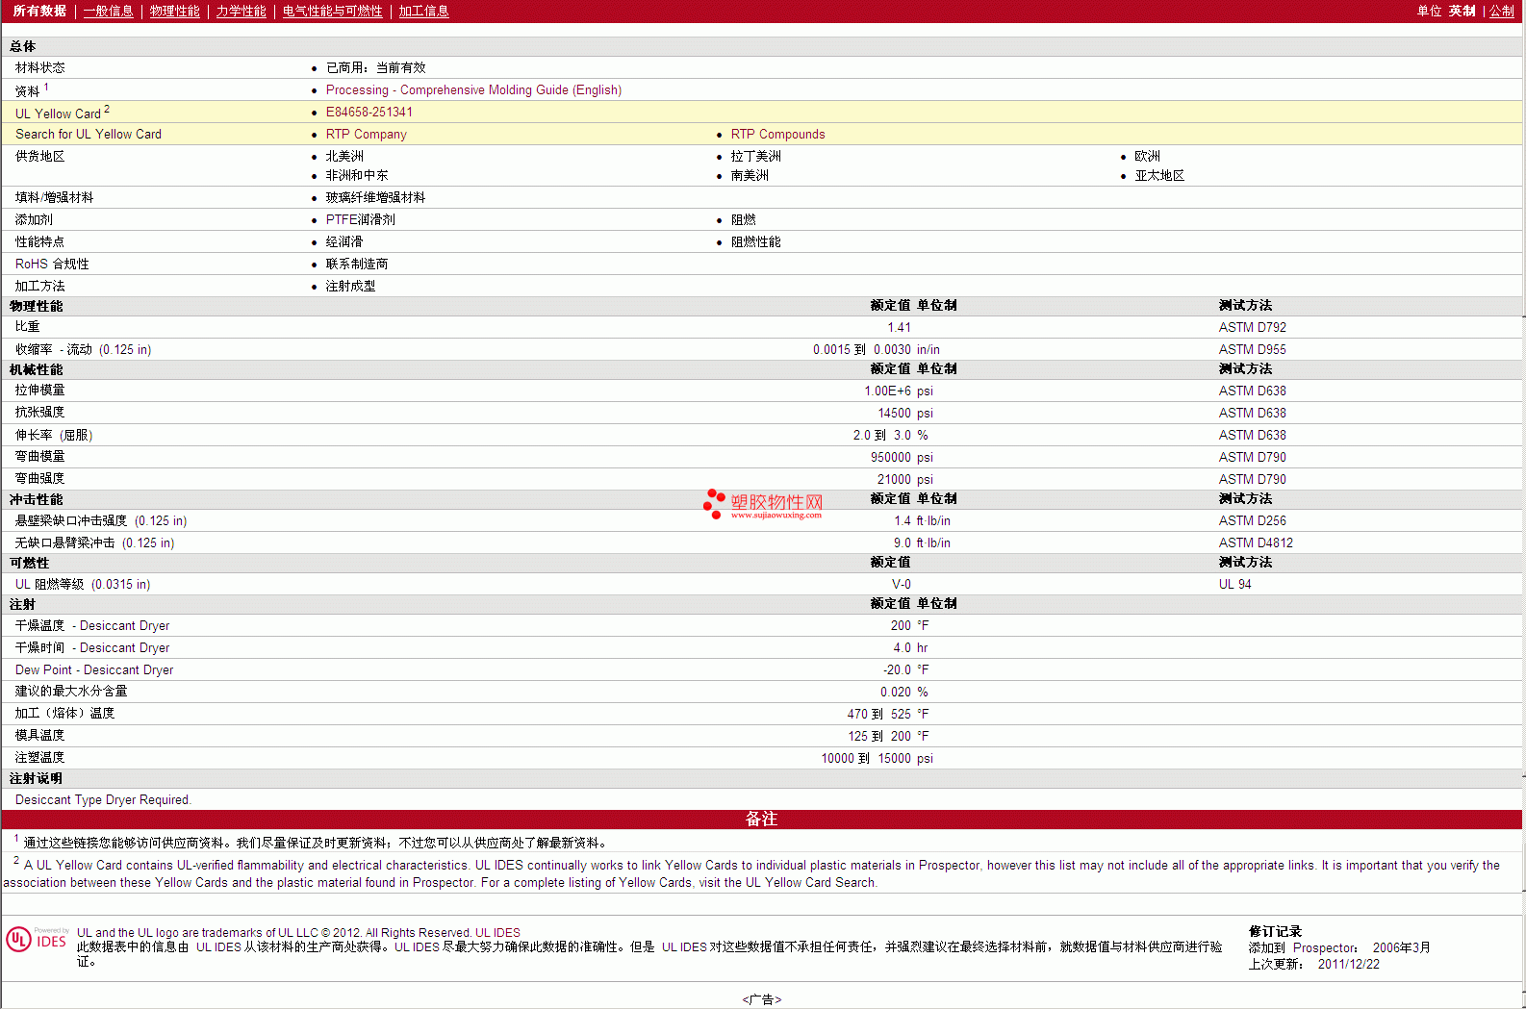Viewport: 1526px width, 1009px height.
Task: Open Processing Comprehensive Molding Guide link
Action: (x=473, y=89)
